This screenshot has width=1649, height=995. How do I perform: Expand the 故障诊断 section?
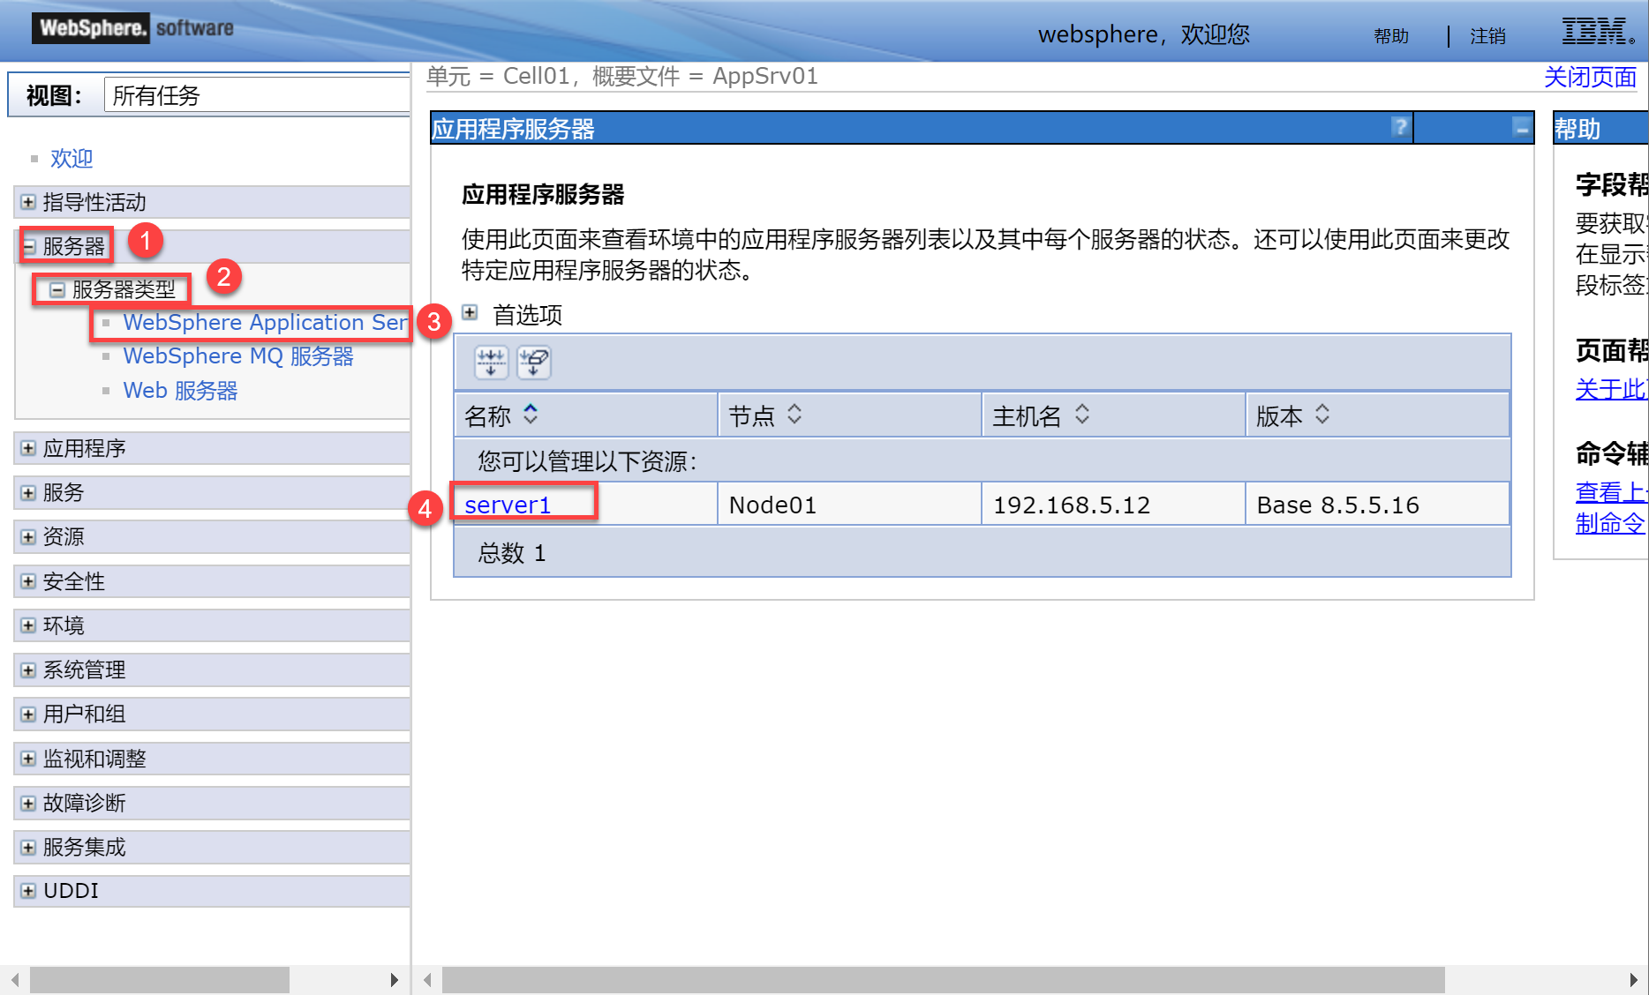pos(28,803)
